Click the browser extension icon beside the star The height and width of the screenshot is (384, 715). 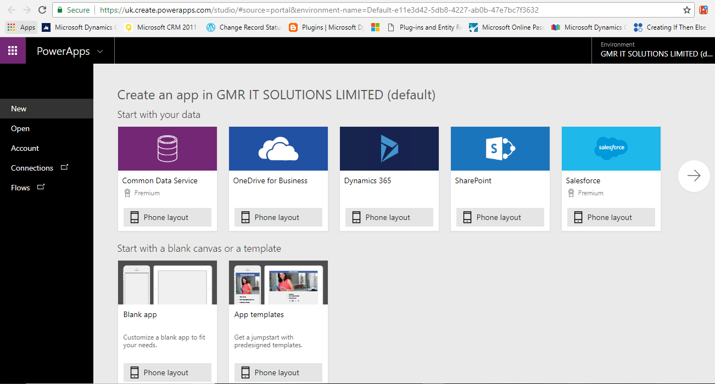(703, 10)
